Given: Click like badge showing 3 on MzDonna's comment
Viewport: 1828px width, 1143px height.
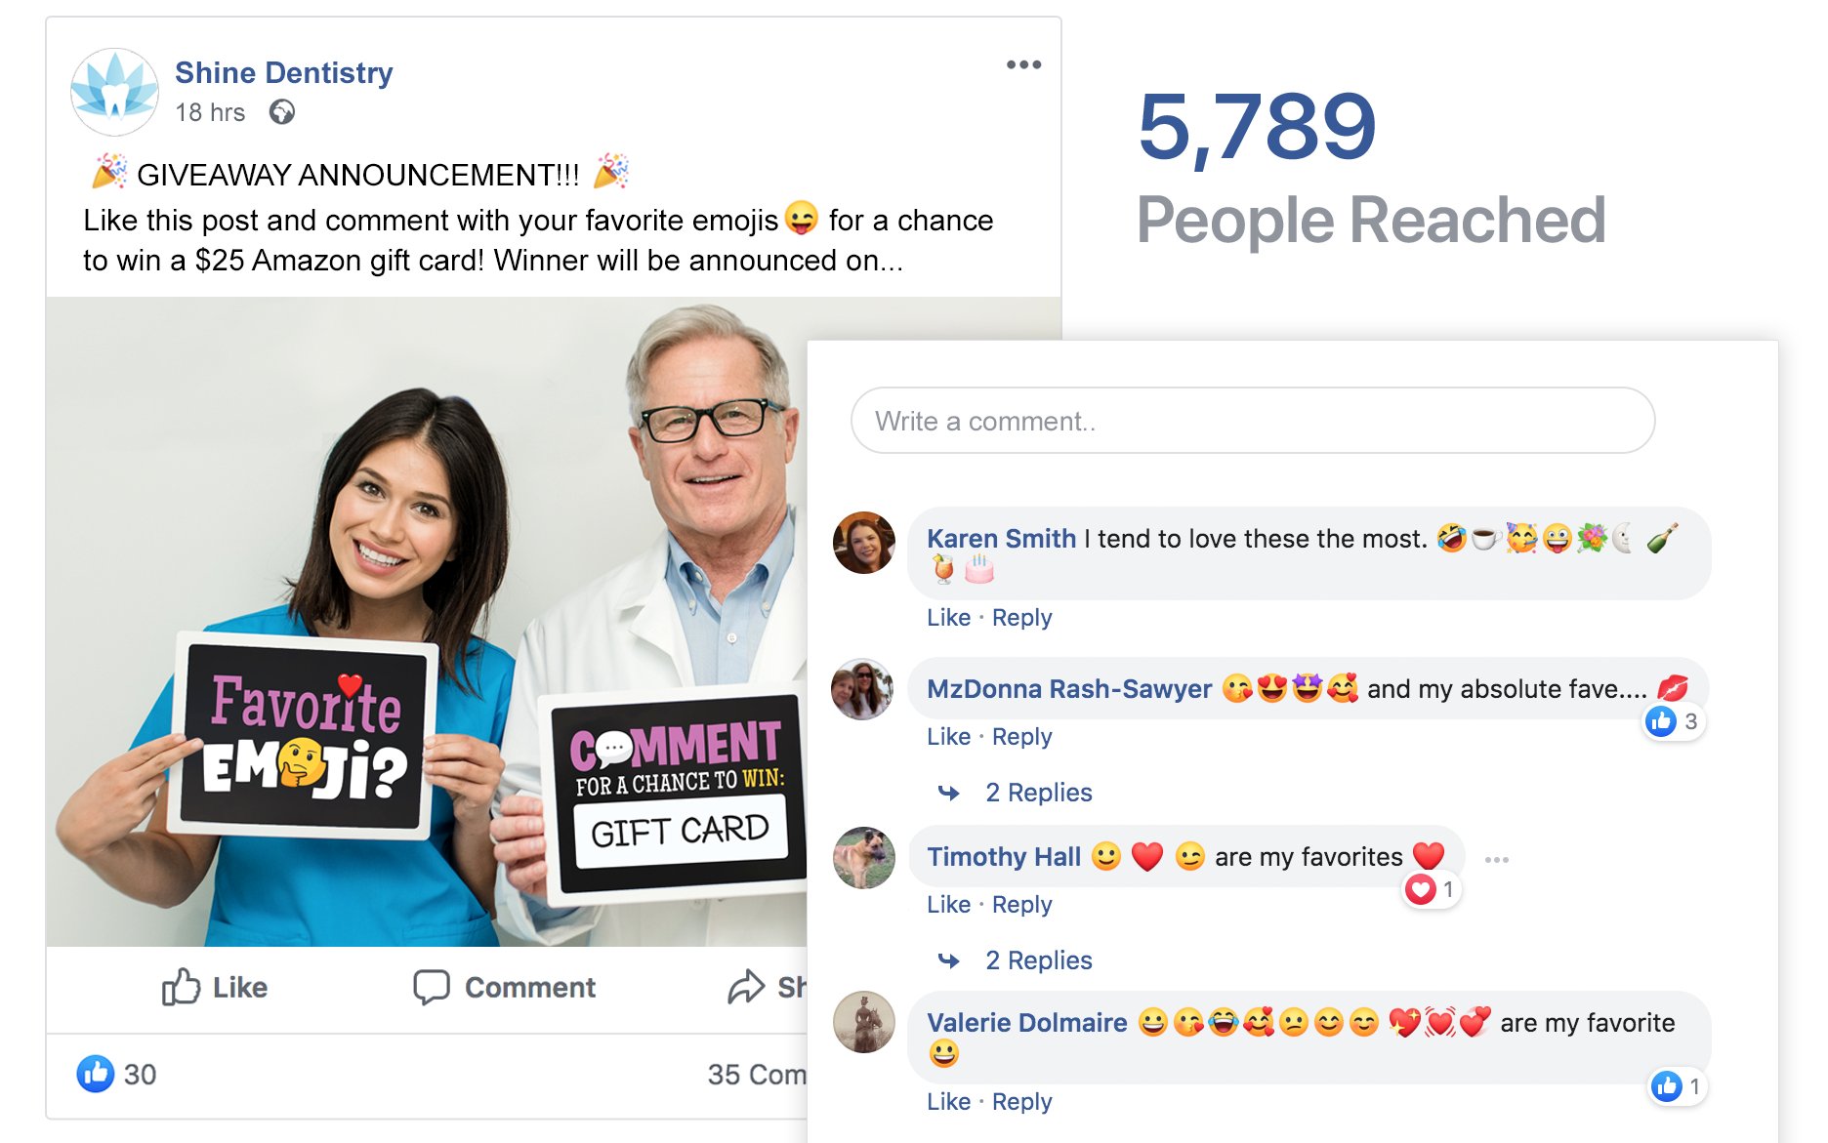Looking at the screenshot, I should point(1674,721).
